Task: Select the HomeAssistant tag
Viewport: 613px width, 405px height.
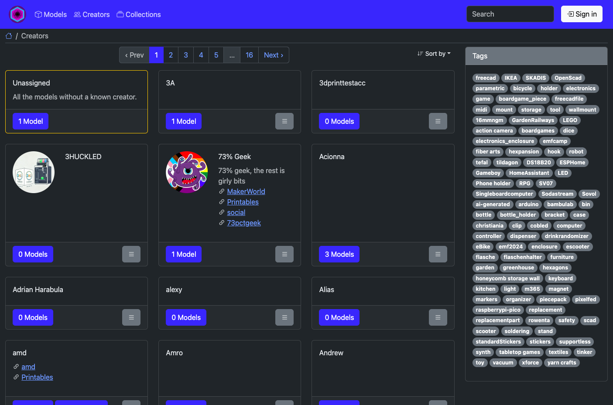Action: [529, 173]
